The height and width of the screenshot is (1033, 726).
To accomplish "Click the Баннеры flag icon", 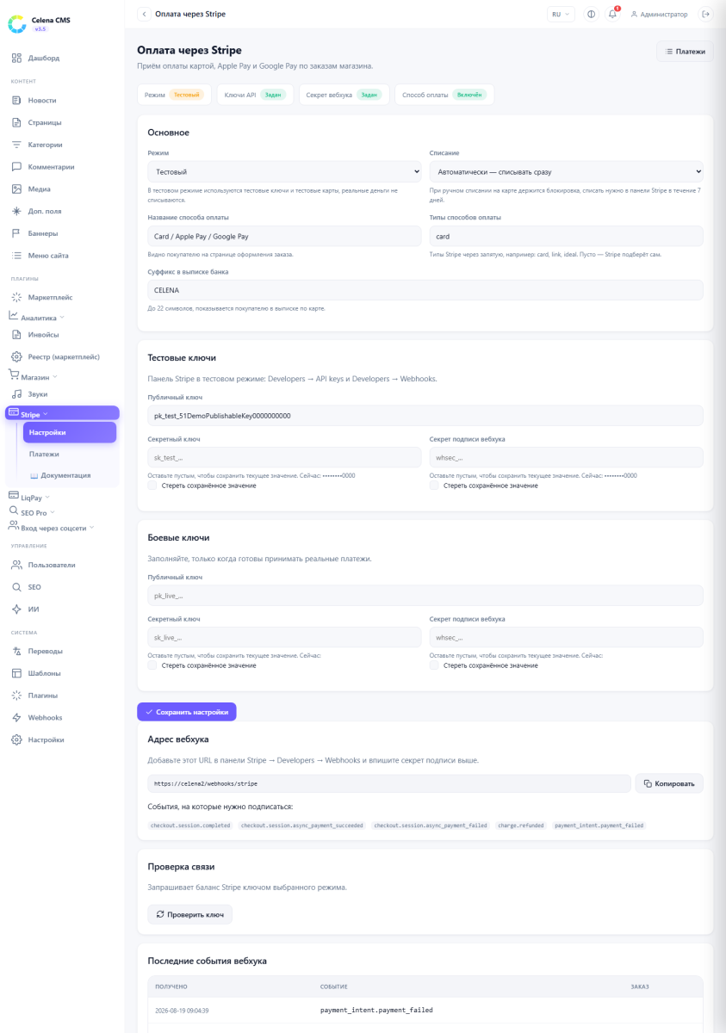I will (16, 233).
